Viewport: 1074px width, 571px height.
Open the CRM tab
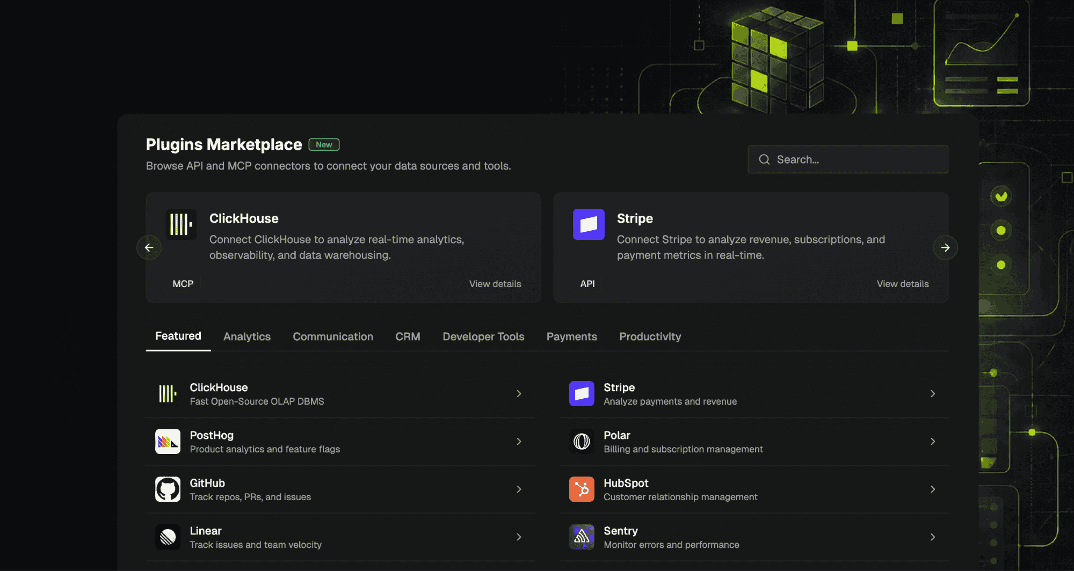[408, 336]
